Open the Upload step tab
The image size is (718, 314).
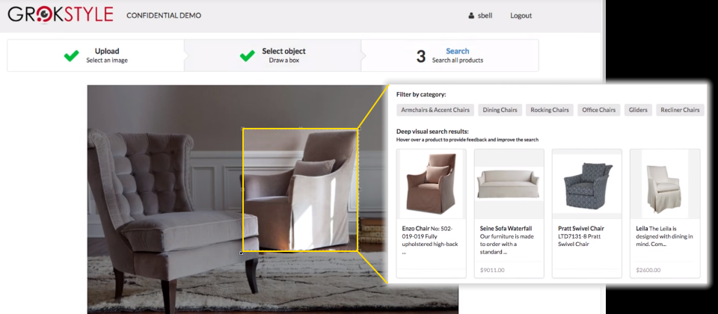click(107, 55)
